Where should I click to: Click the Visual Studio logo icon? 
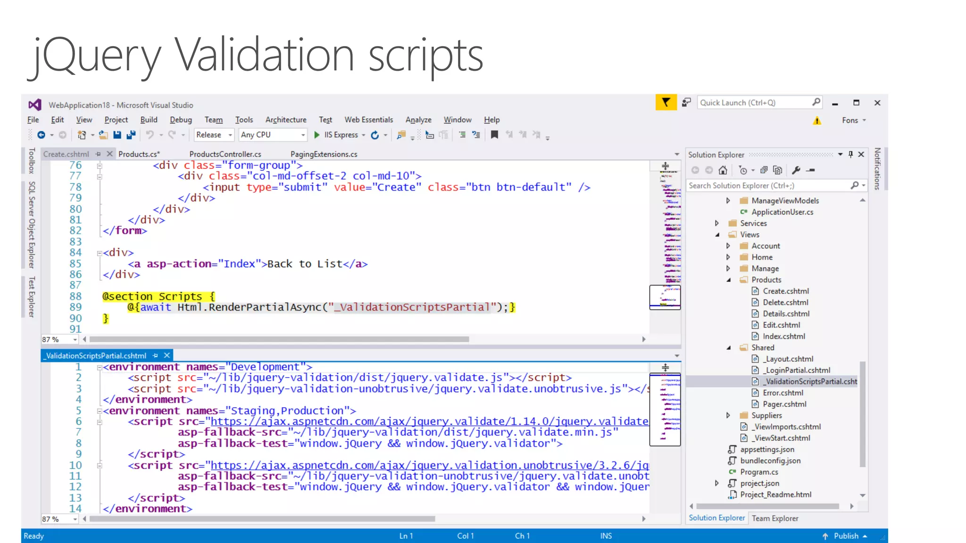(35, 105)
